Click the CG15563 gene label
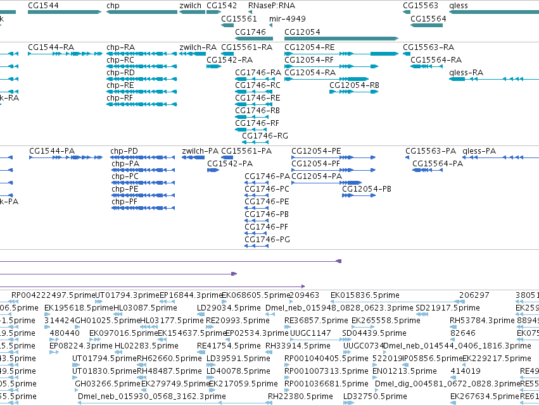Viewport: 539px width, 406px height. (x=421, y=6)
